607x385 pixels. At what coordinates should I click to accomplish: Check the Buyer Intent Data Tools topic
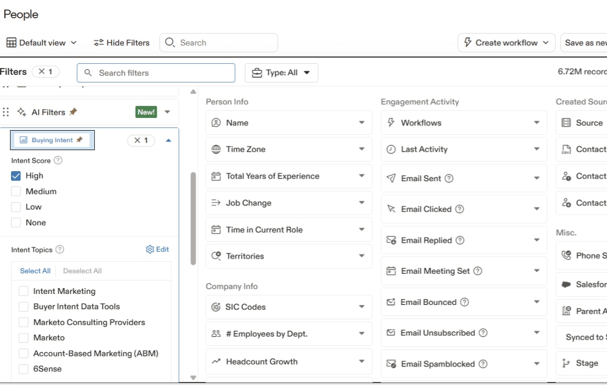coord(24,307)
